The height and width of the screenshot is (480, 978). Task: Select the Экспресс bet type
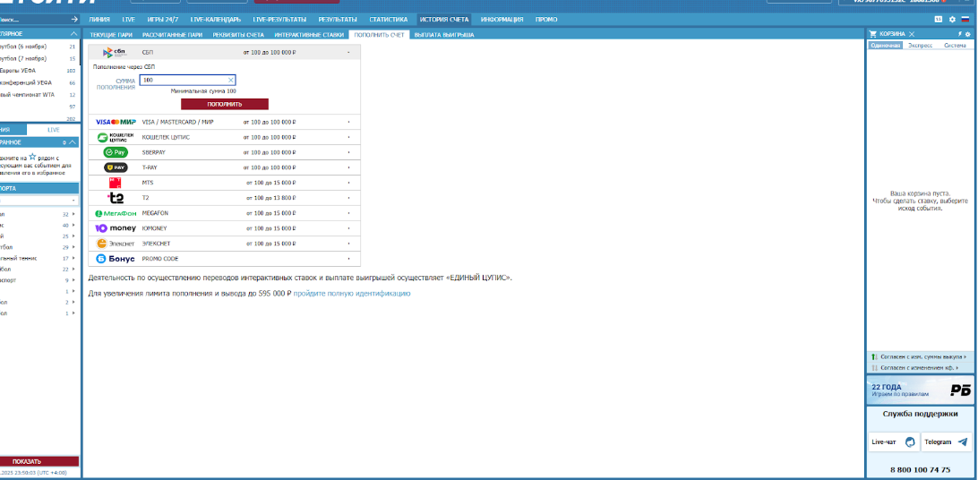coord(920,44)
